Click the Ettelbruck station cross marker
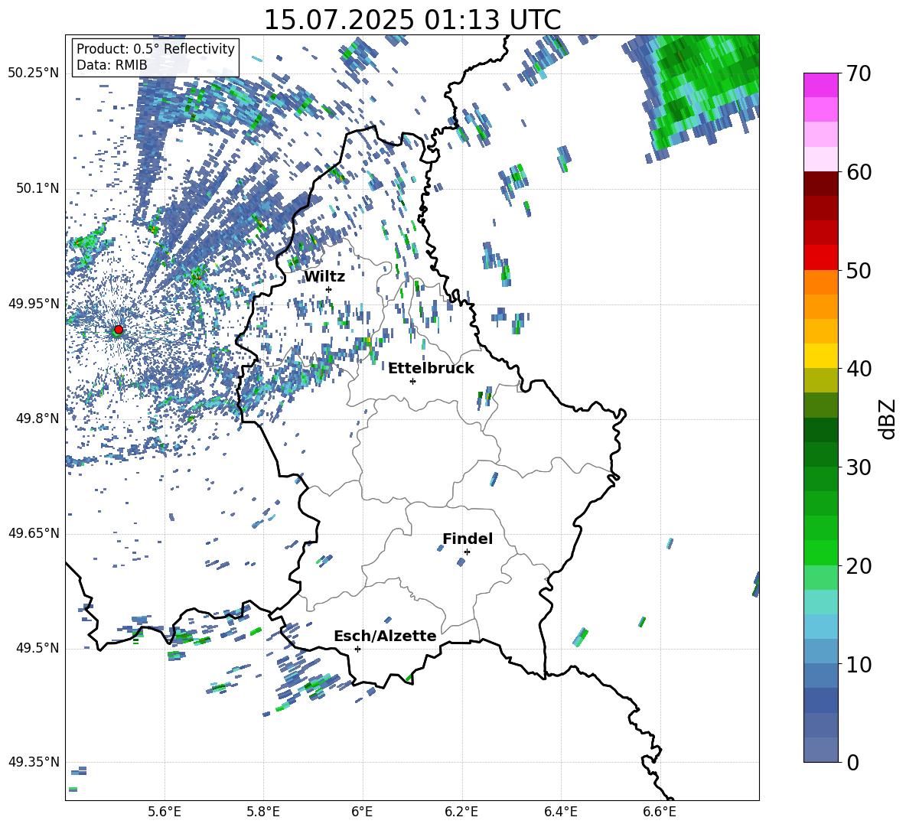This screenshot has width=906, height=827. [412, 381]
